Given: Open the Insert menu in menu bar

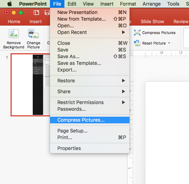Looking at the screenshot, I should tap(107, 4).
